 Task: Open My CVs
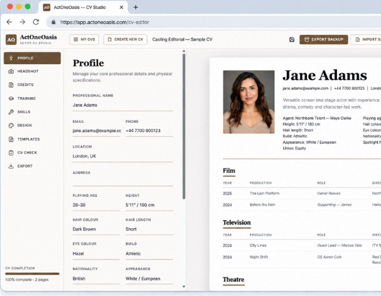tap(84, 40)
